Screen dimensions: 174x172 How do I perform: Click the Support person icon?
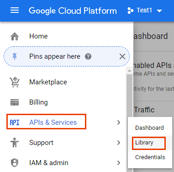15,143
